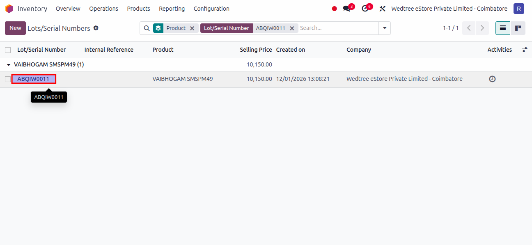Open the Reporting menu

tap(172, 9)
